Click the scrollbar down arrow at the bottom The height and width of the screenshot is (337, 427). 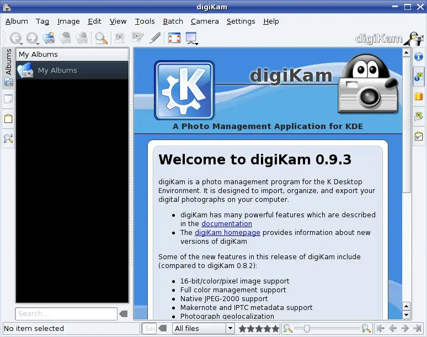point(406,315)
